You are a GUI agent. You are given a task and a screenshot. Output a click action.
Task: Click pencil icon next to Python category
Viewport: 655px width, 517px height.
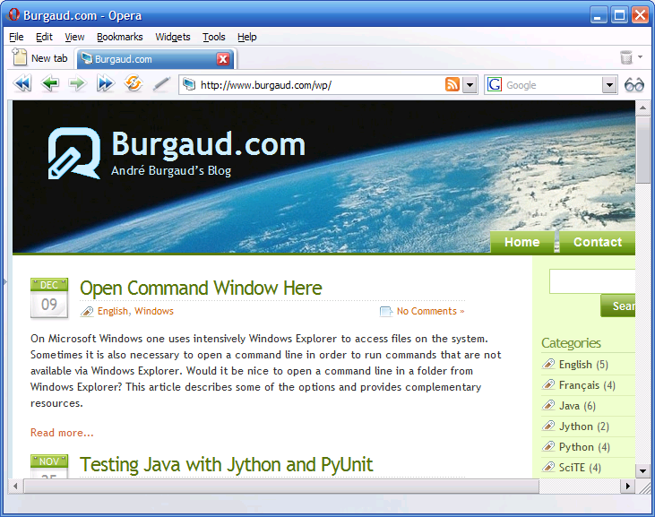click(x=548, y=446)
